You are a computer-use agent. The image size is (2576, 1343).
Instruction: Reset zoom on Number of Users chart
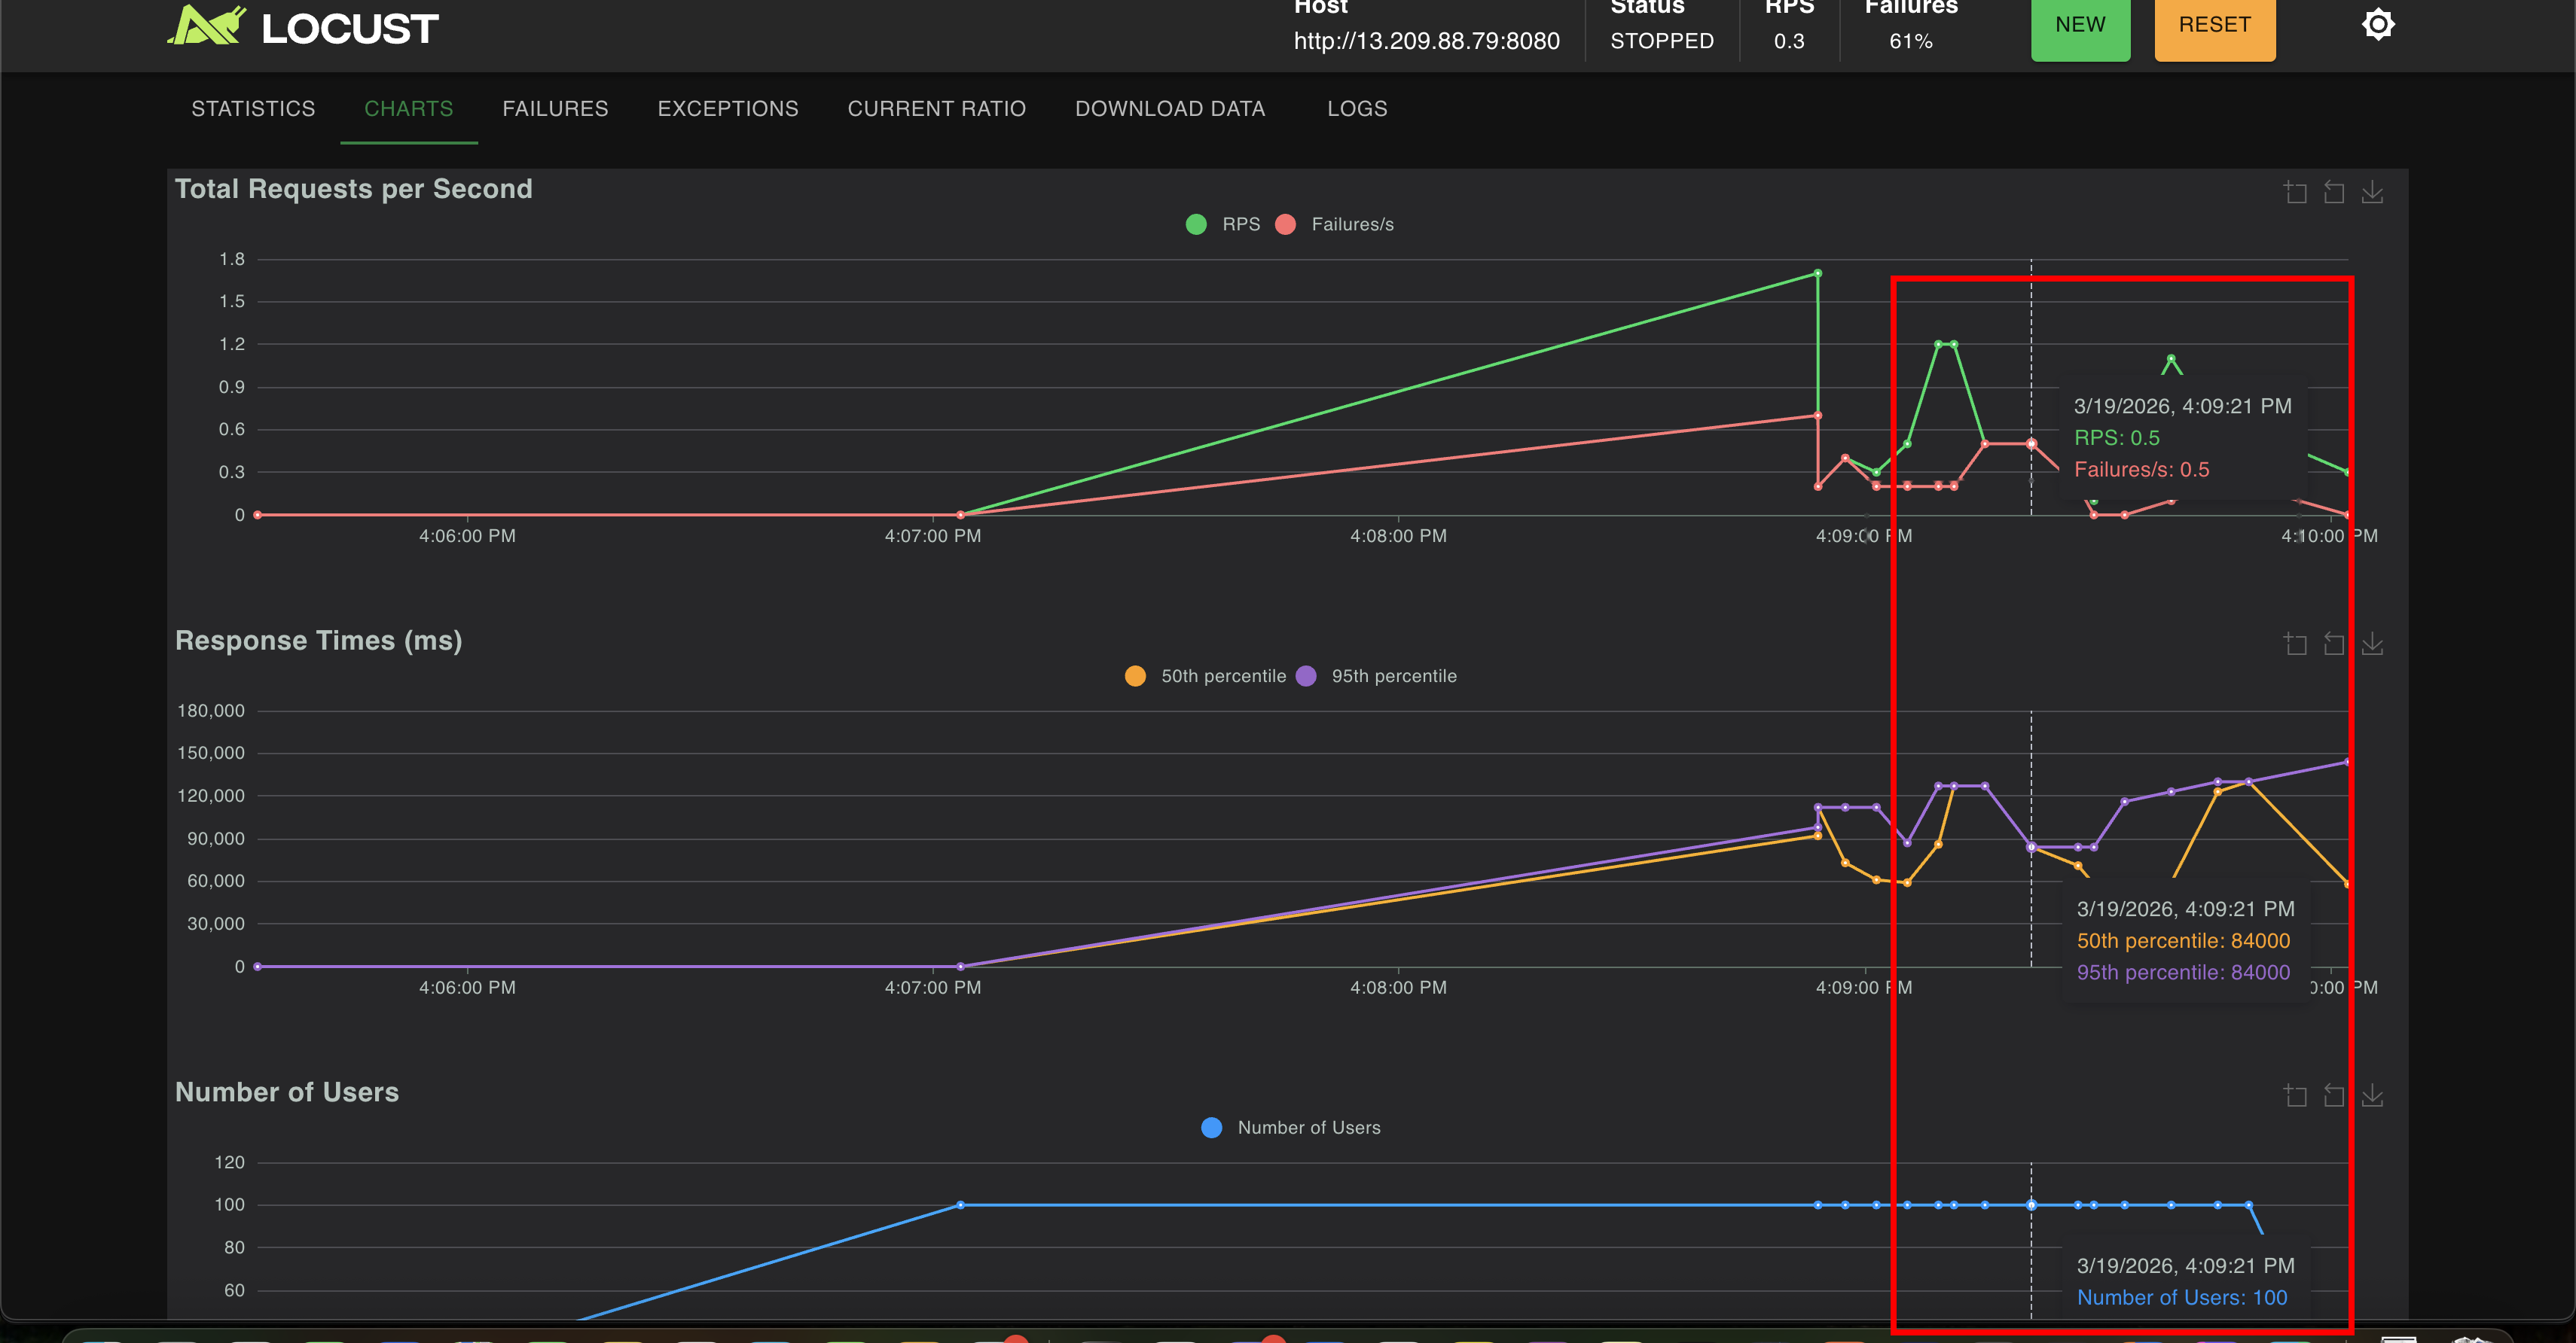tap(2334, 1095)
